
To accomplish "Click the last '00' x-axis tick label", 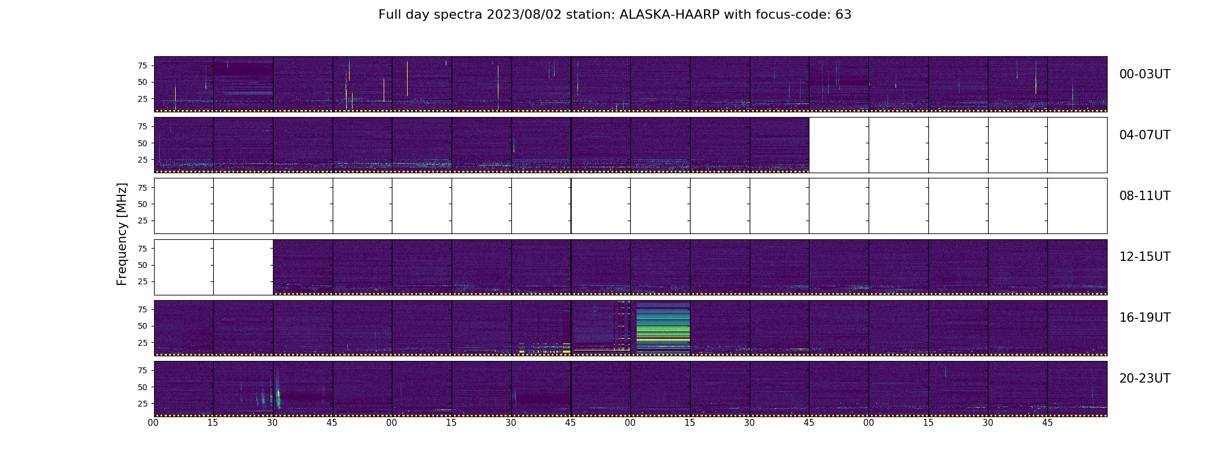I will point(869,423).
